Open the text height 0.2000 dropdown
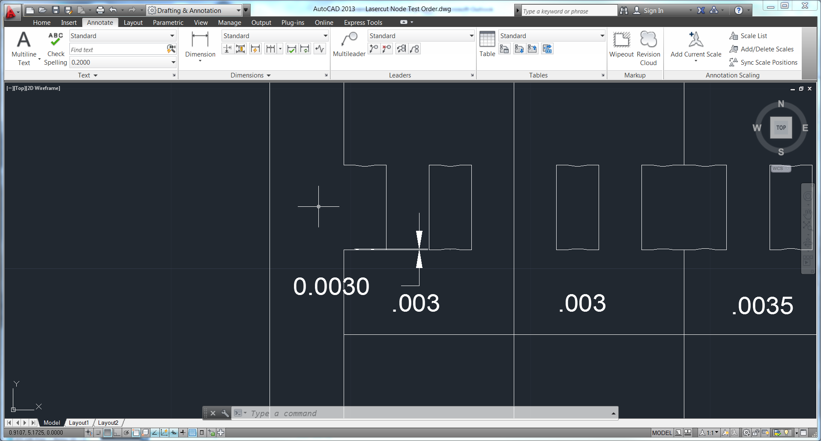The height and width of the screenshot is (441, 821). (173, 63)
